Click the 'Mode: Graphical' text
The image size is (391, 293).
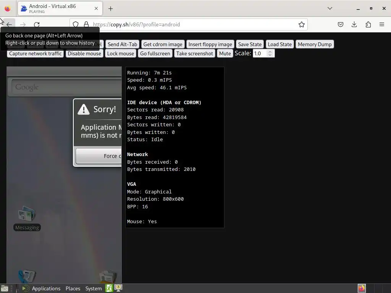pyautogui.click(x=149, y=192)
